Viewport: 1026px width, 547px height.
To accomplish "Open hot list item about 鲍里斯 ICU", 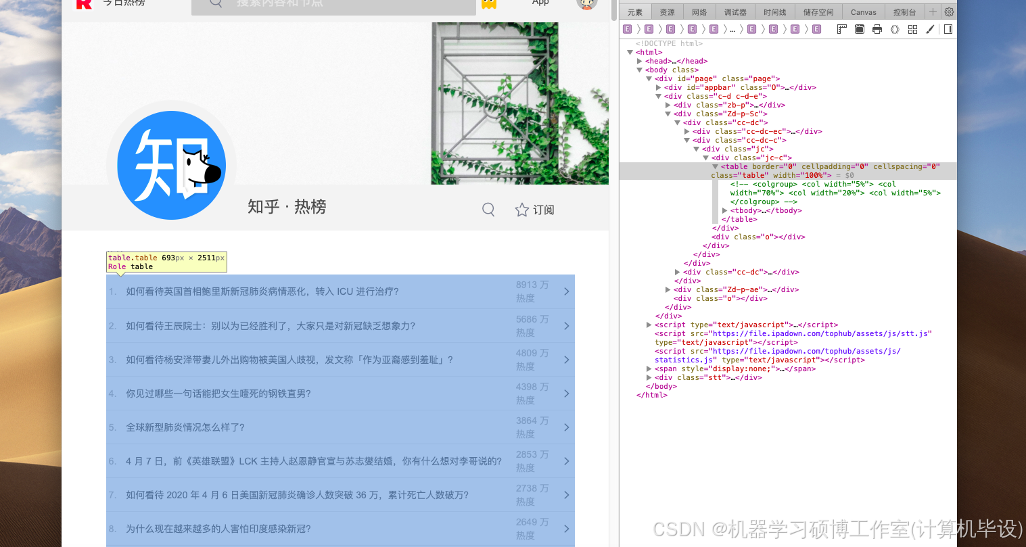I will [x=262, y=291].
